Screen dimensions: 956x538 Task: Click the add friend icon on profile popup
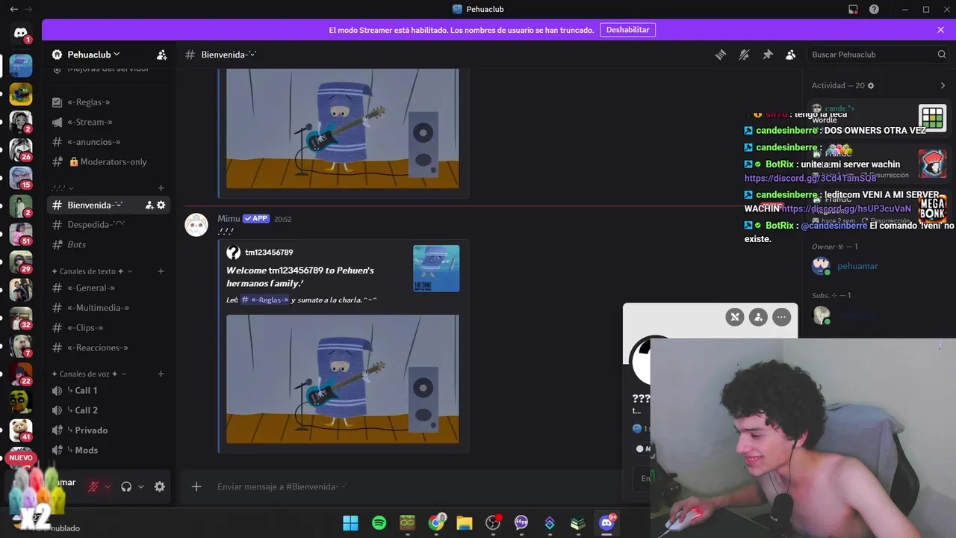pos(758,318)
